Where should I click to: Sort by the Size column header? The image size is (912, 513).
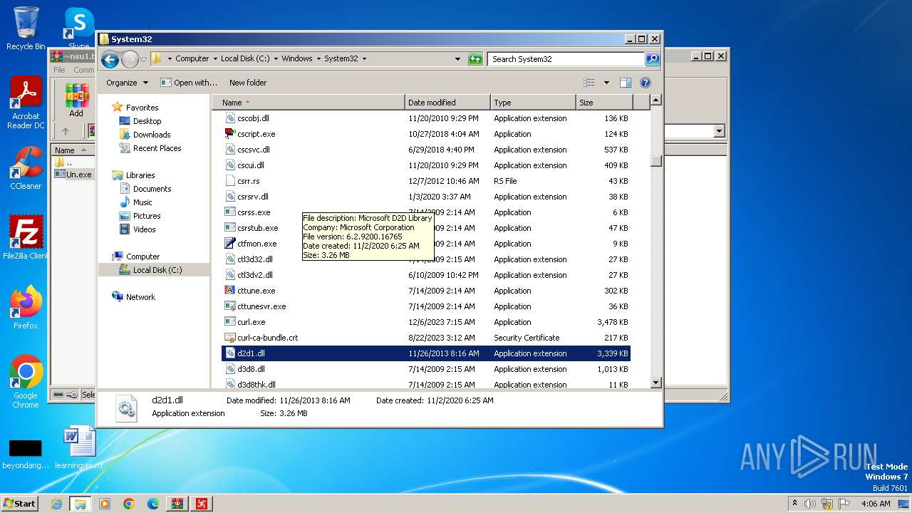point(604,103)
